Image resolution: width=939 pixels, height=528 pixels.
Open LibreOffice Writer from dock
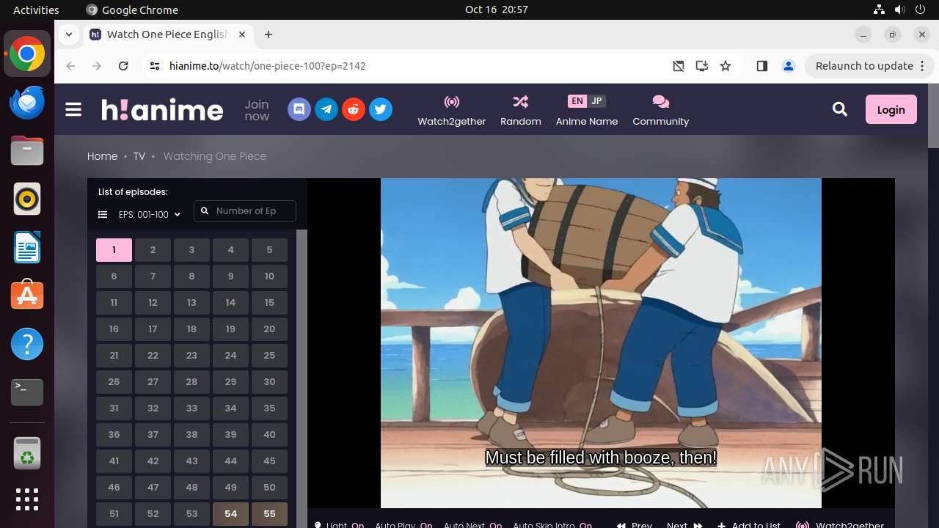(x=27, y=248)
